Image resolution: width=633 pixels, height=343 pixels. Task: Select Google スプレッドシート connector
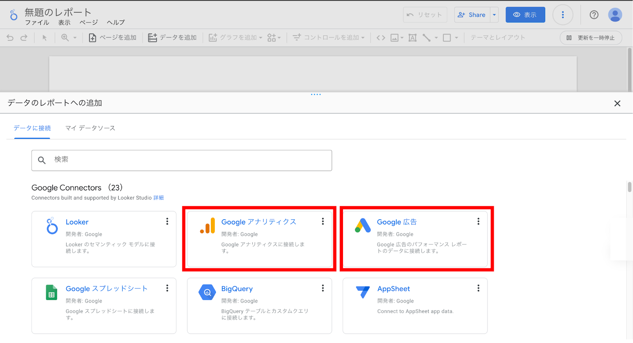(104, 305)
